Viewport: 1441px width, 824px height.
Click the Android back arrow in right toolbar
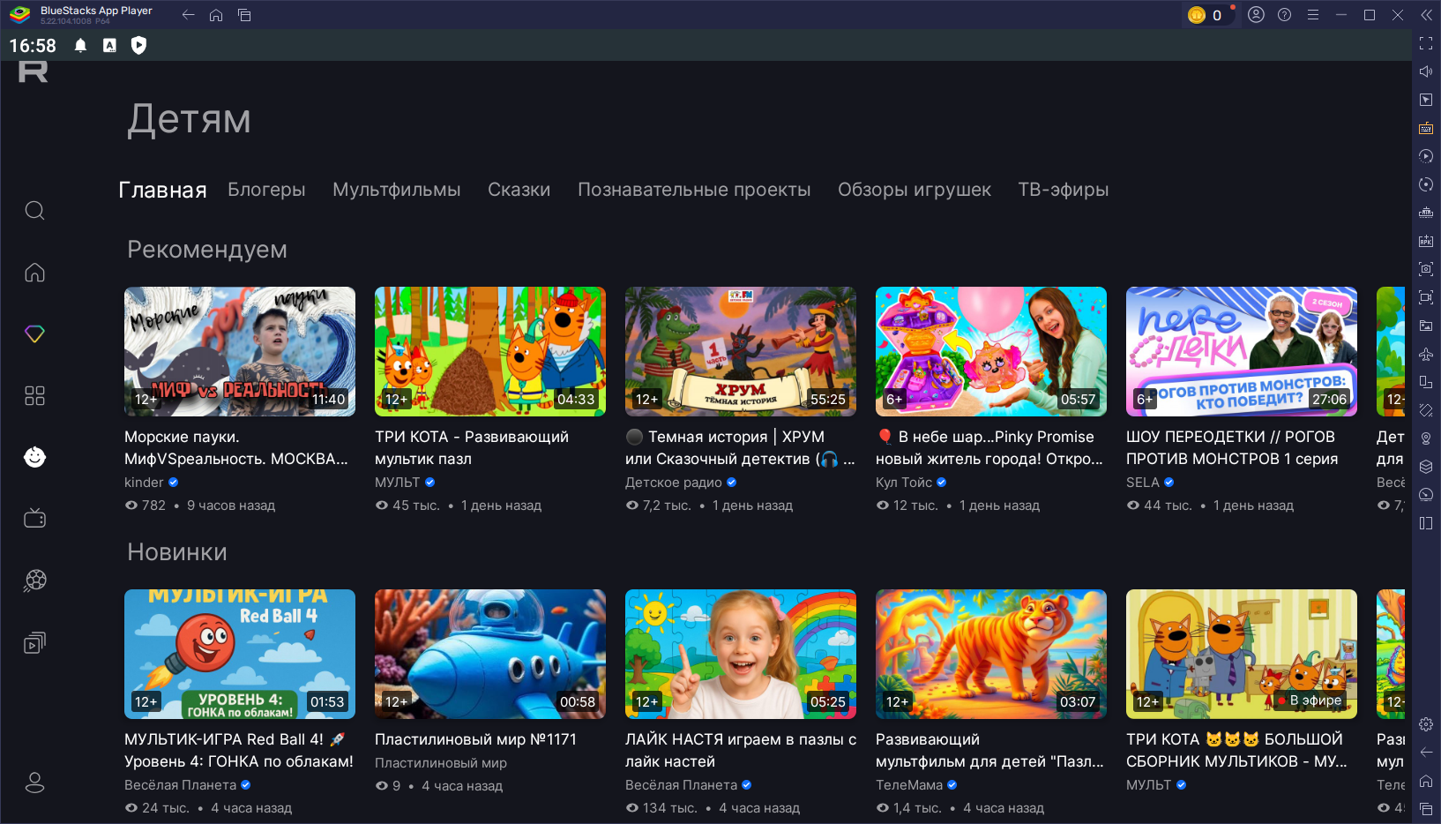click(x=1426, y=753)
